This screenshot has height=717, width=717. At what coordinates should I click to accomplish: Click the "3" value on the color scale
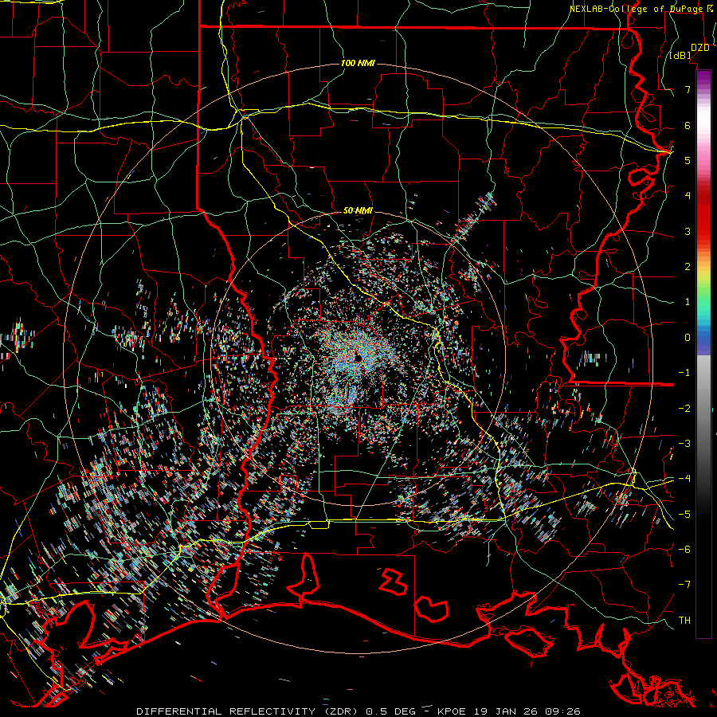click(688, 231)
